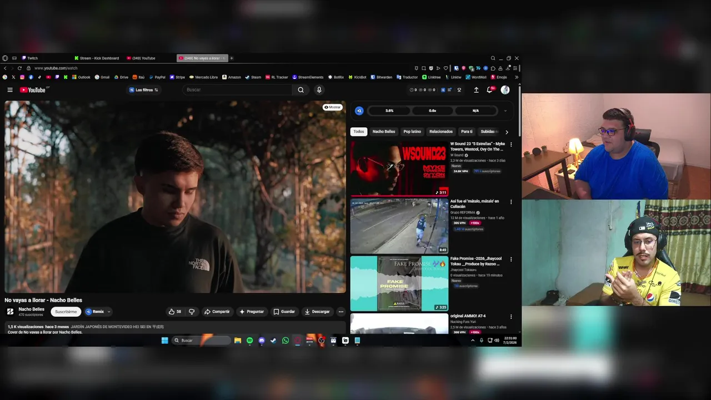Click the Suscribirme button

pyautogui.click(x=66, y=312)
